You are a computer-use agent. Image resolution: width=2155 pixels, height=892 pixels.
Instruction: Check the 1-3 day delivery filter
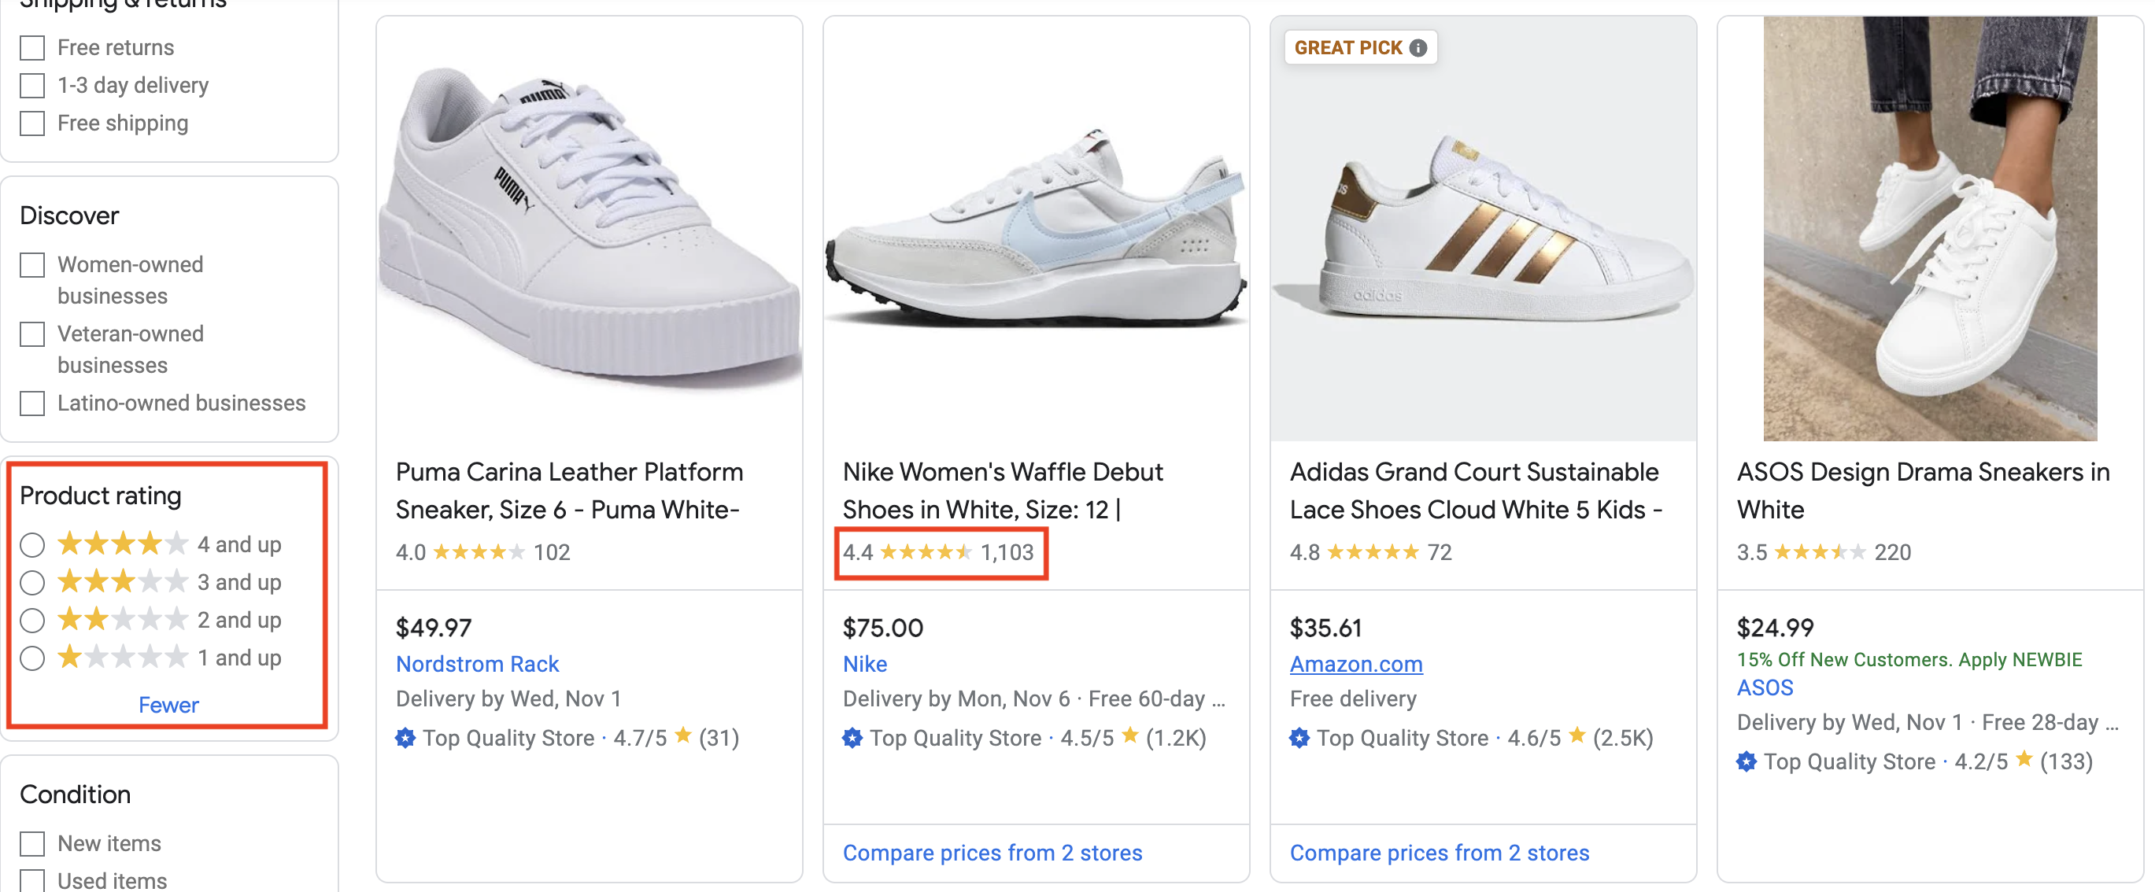click(32, 85)
